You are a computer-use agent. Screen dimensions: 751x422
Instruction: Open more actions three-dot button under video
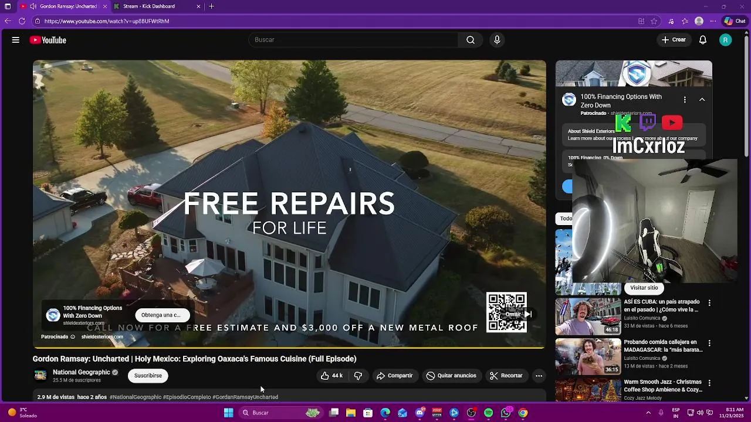click(539, 376)
